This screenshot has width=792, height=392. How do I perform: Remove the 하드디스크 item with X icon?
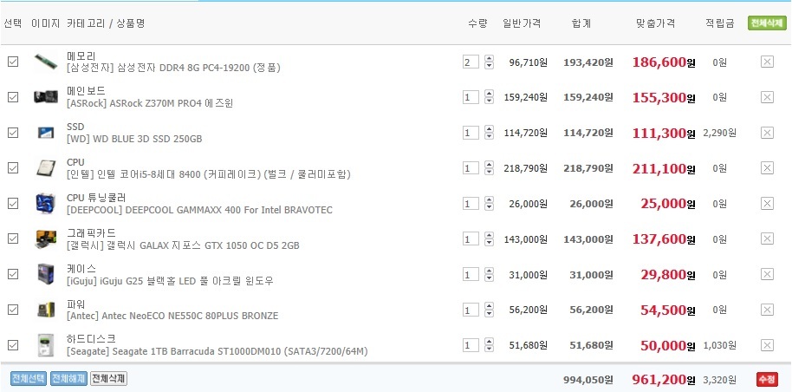[767, 345]
